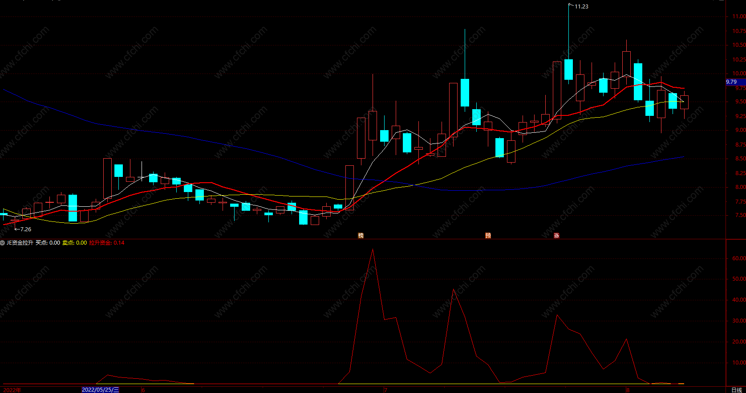Click the 10.00 indicator axis label

(738, 363)
